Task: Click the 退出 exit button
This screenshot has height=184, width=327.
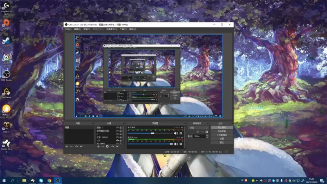Action: pos(222,142)
